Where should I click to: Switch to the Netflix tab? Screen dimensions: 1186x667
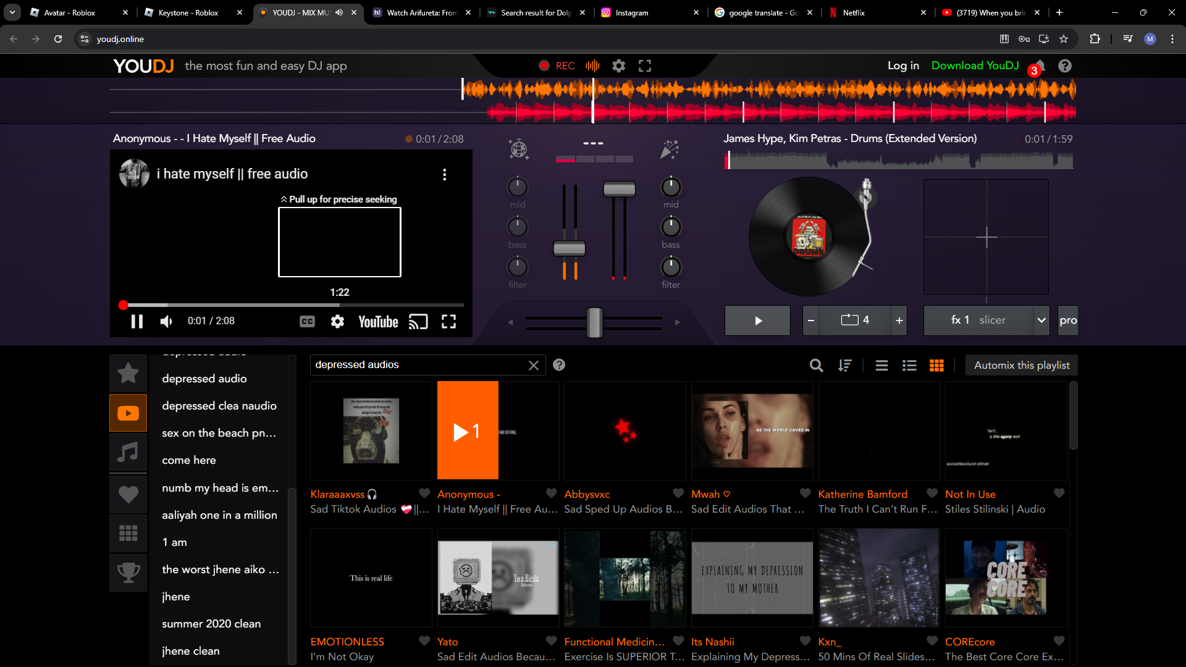[x=877, y=12]
